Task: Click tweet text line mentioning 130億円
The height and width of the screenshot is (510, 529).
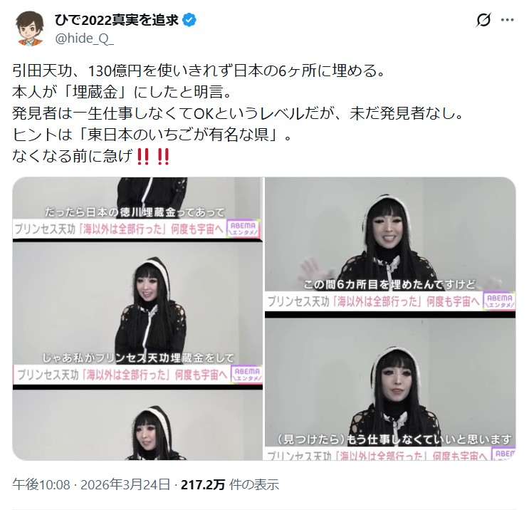Action: coord(199,71)
